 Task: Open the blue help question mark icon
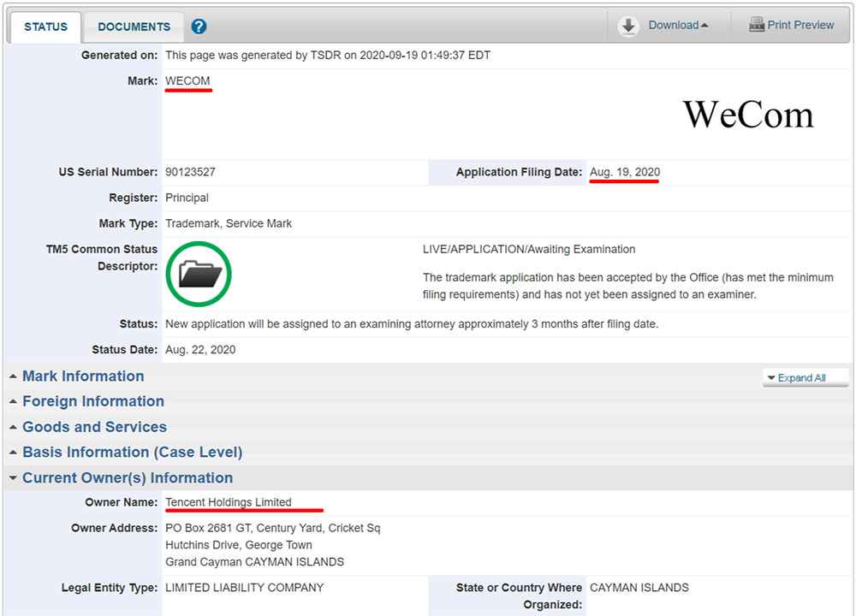(x=199, y=27)
